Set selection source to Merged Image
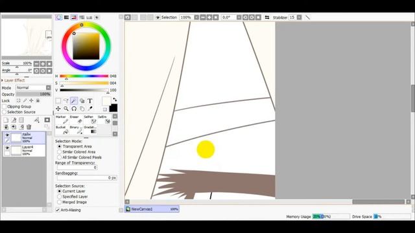Viewport: 415px width, 233px height. coord(59,202)
